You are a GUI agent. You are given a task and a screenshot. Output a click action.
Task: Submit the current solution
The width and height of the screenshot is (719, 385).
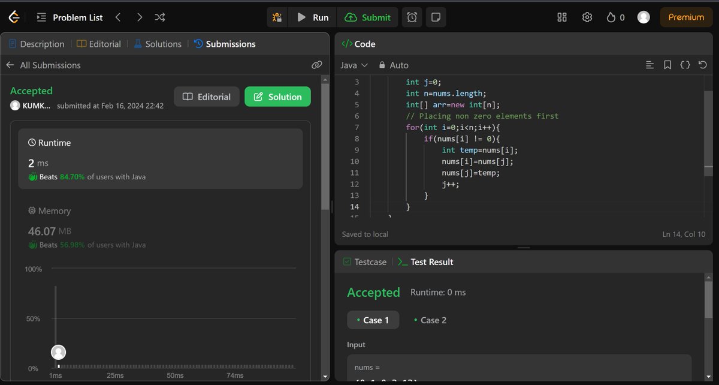click(368, 17)
